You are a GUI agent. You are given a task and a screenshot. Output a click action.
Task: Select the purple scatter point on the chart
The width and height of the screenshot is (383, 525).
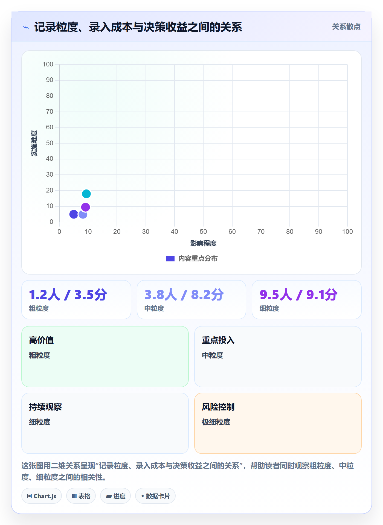click(86, 207)
